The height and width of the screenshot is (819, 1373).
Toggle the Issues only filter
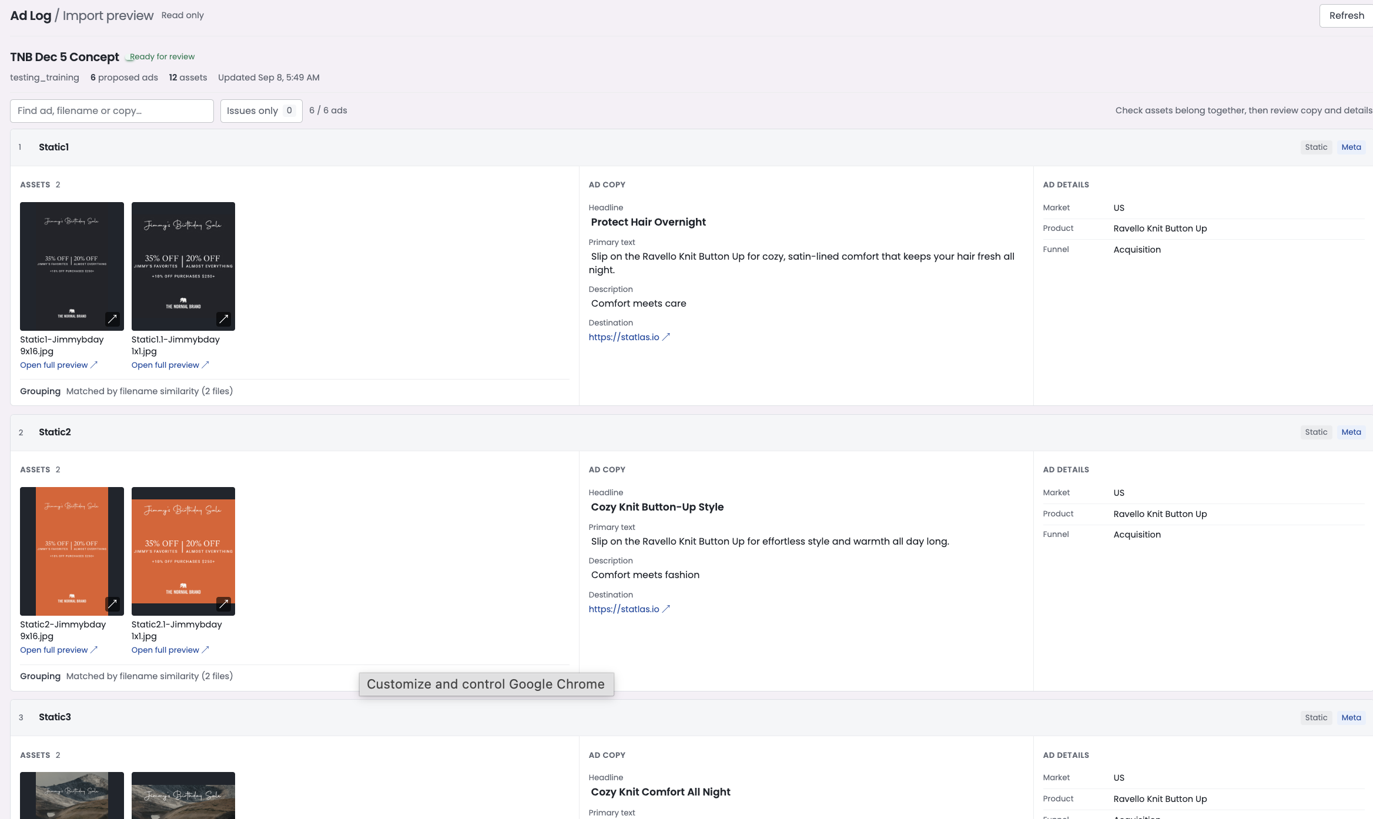[261, 111]
